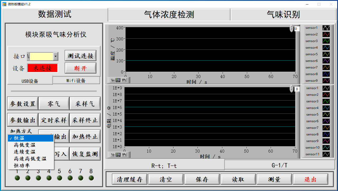Click indicator LED number 8

point(91,178)
